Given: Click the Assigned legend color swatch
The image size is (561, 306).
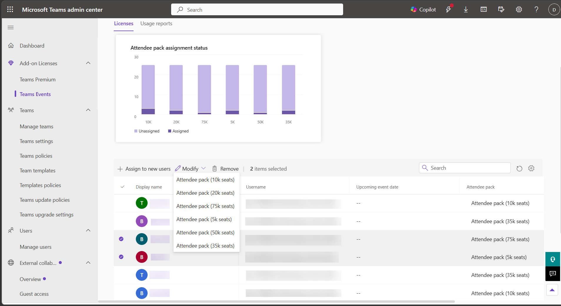Looking at the screenshot, I should [170, 131].
